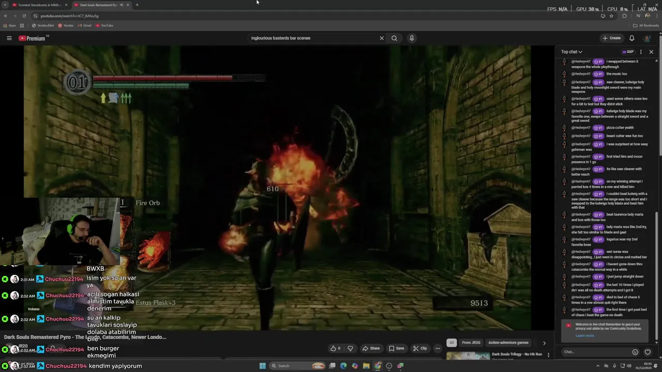This screenshot has width=662, height=372.
Task: Open the YouTube guide hamburger menu
Action: (9, 38)
